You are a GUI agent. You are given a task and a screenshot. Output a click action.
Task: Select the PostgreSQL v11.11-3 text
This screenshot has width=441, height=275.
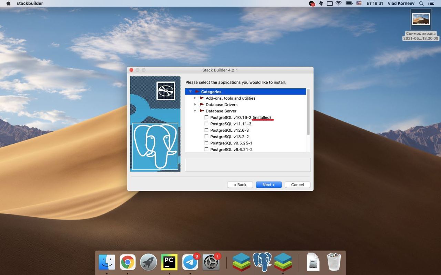point(231,124)
